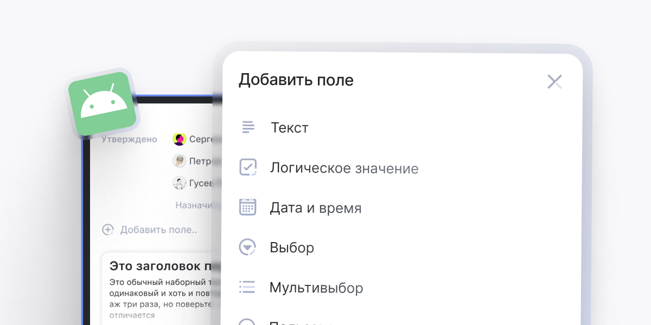This screenshot has height=325, width=651.
Task: Click the Добавить поле.. link
Action: tap(159, 229)
